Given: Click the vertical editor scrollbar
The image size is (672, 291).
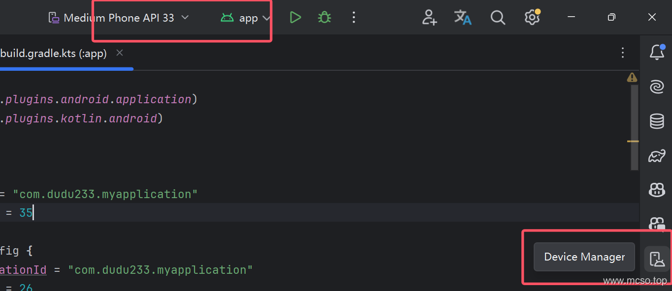Looking at the screenshot, I should [x=635, y=127].
